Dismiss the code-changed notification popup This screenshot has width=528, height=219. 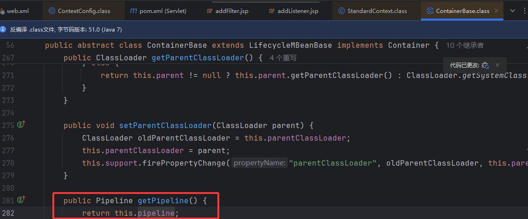pyautogui.click(x=497, y=65)
